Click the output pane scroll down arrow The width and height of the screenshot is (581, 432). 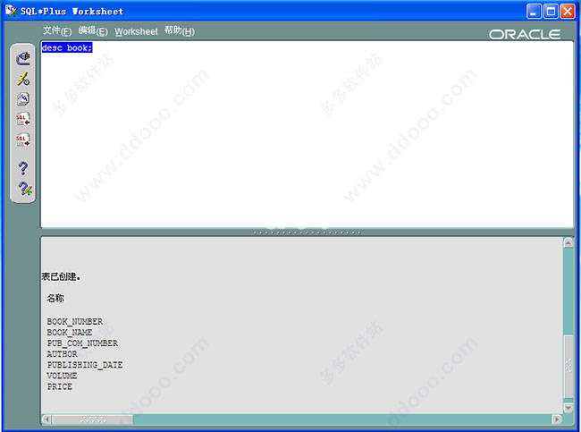568,408
